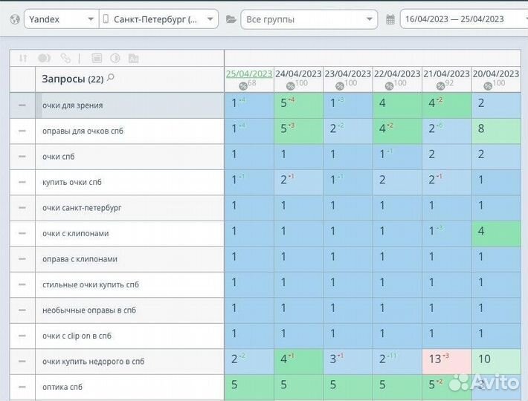Click the sort arrows icon in table toolbar

pos(22,58)
